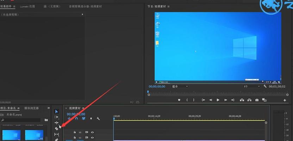Open the 适合 zoom level dropdown

[180, 86]
